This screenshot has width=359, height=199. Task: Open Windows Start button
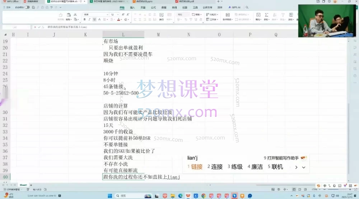pyautogui.click(x=110, y=196)
